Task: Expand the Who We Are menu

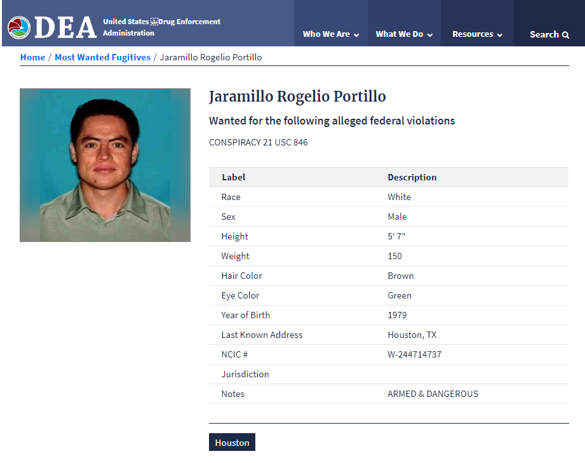Action: tap(330, 34)
